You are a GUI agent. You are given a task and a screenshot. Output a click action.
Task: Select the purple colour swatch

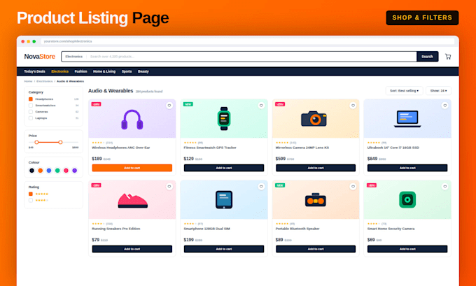[75, 171]
